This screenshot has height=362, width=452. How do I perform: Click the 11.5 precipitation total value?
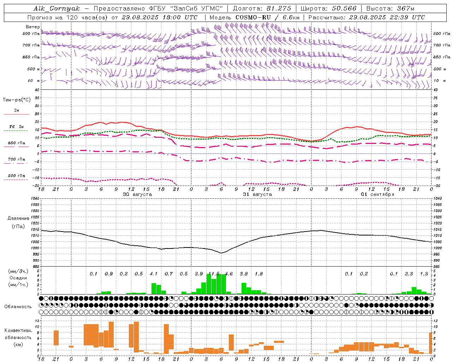[214, 274]
